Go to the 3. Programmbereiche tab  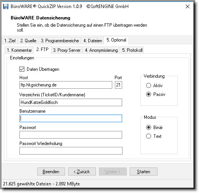coord(60,41)
